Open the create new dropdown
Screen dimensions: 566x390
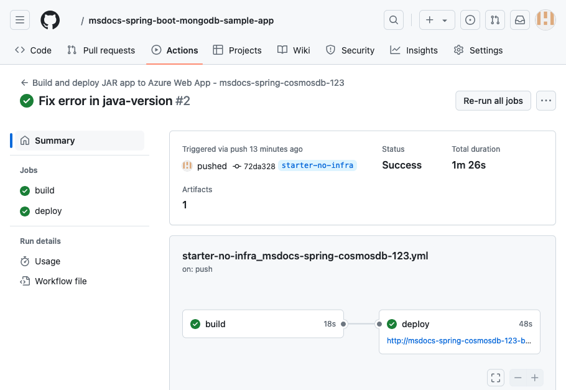(437, 19)
